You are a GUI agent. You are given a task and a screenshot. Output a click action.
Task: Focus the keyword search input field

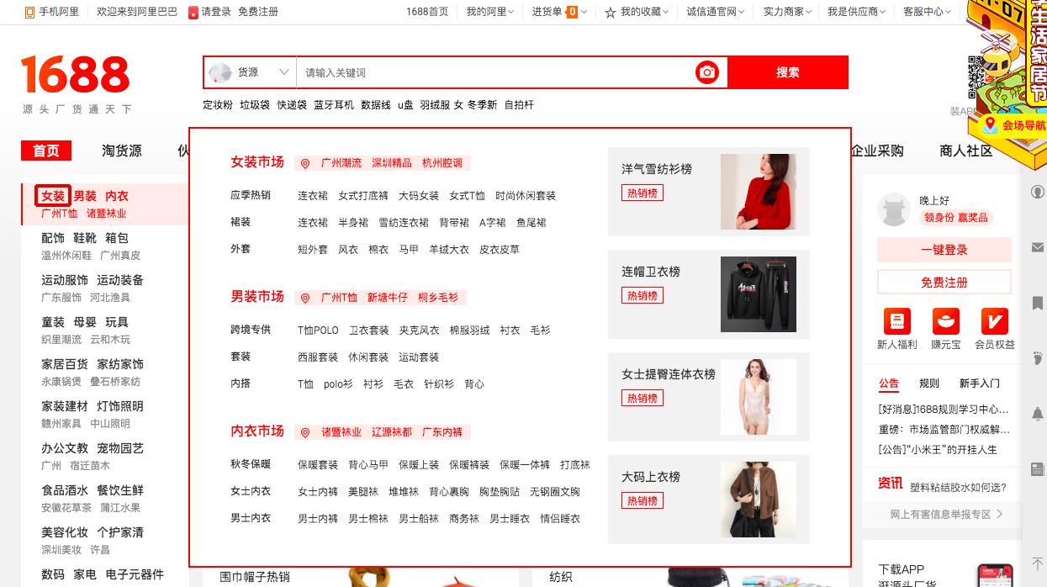[496, 72]
